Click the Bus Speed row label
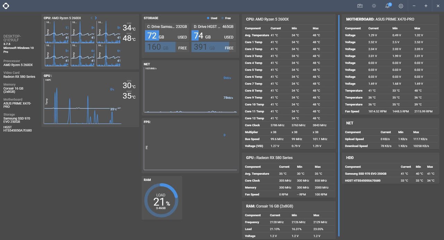 (252, 139)
